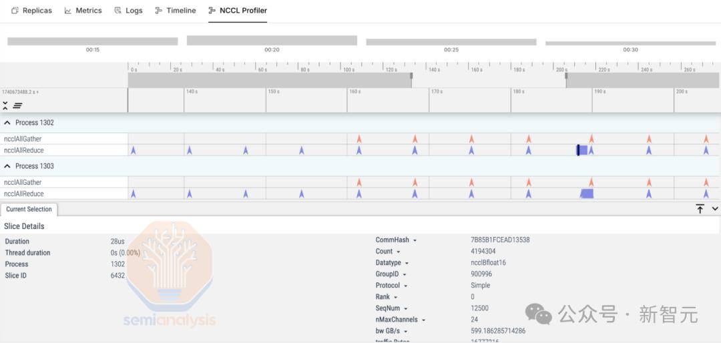Collapse the Process 1303 group

coord(7,166)
